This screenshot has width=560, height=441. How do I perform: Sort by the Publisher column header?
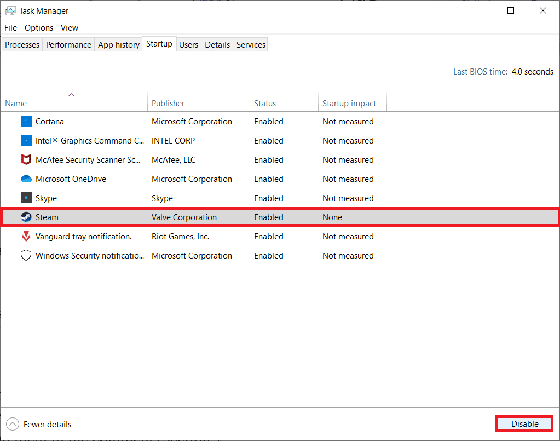(199, 101)
